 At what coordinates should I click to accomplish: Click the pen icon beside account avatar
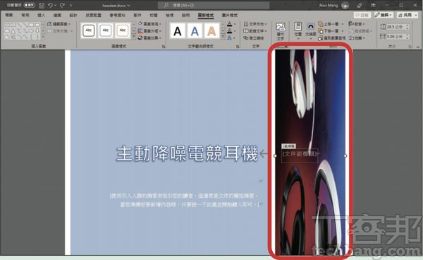tap(359, 5)
